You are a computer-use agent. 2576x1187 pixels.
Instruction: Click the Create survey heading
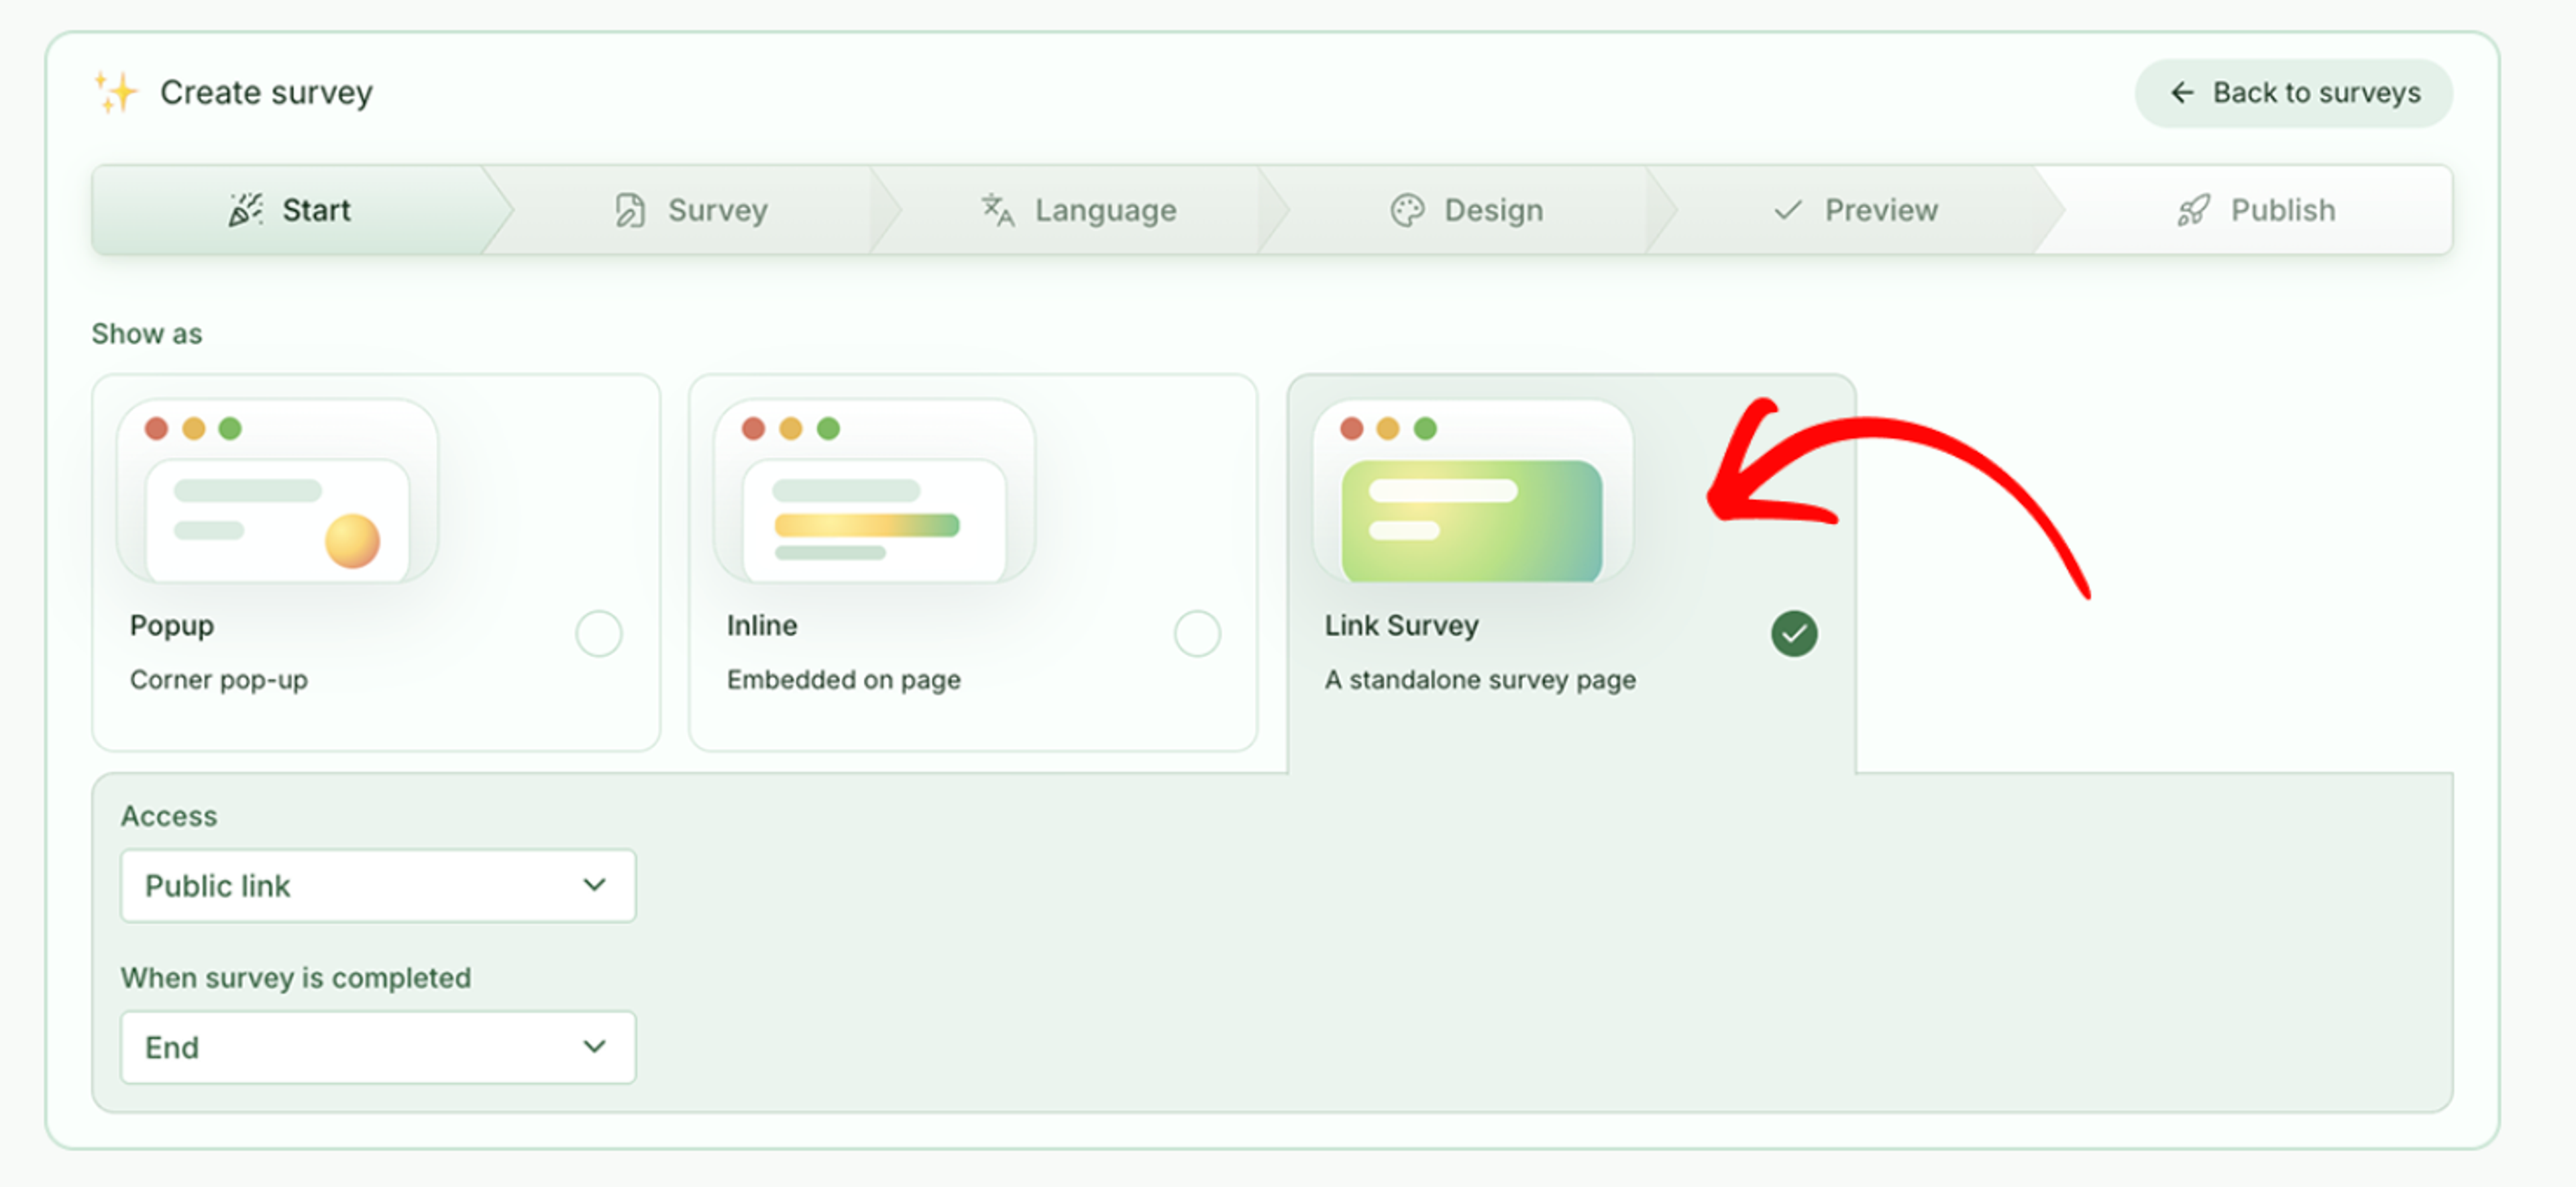point(266,93)
